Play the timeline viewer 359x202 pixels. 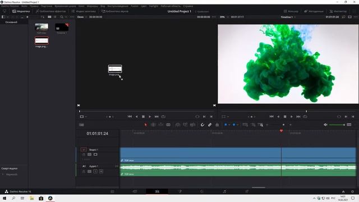click(292, 117)
